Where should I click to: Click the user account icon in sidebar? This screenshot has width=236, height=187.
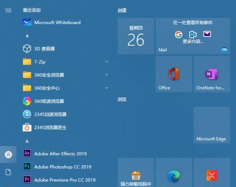pyautogui.click(x=8, y=154)
